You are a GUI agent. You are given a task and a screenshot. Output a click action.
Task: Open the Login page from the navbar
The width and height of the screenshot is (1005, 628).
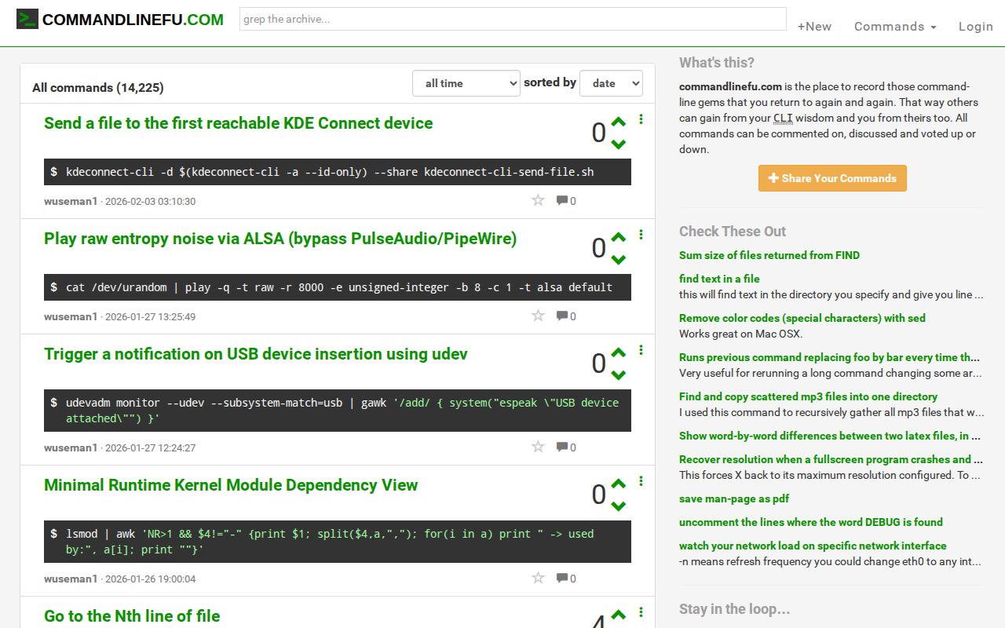coord(975,27)
